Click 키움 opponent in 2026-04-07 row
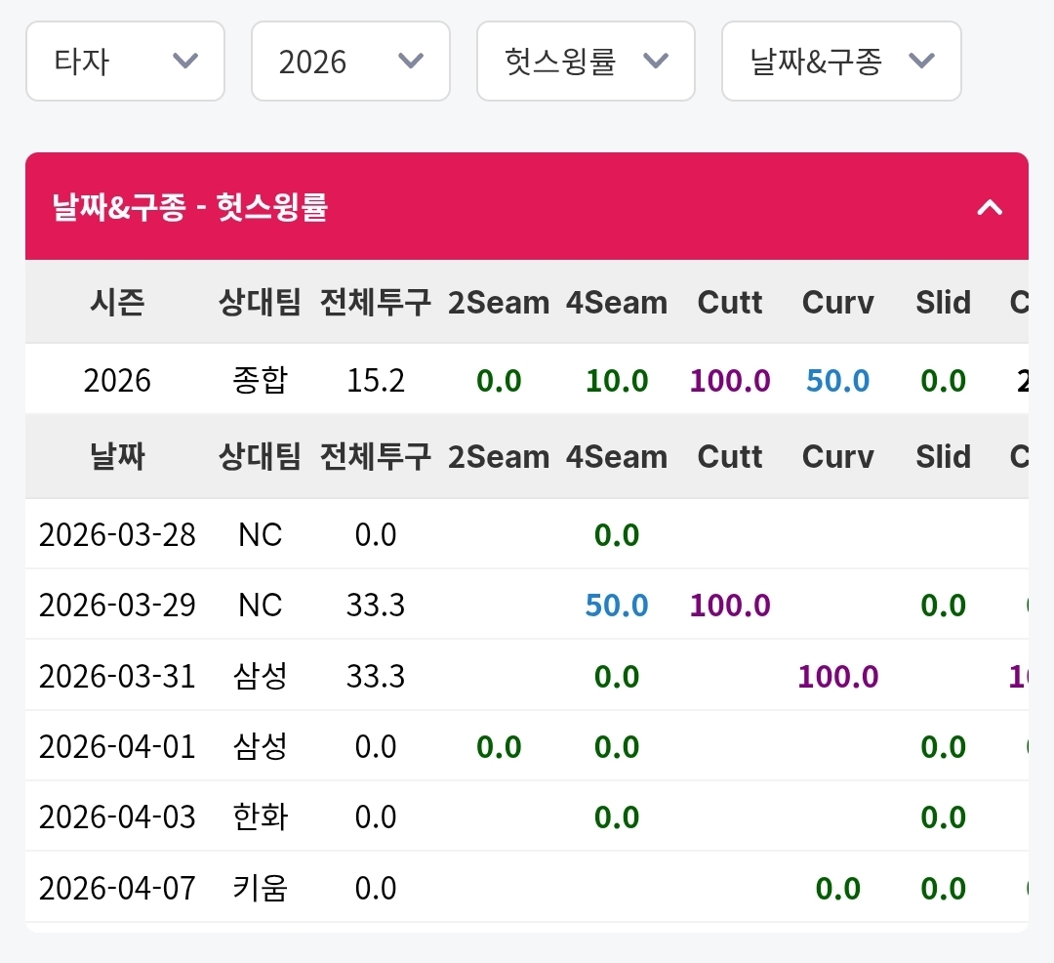 [x=261, y=888]
